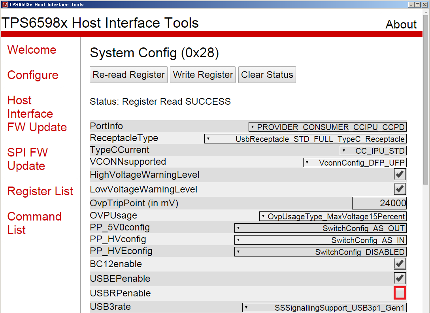The width and height of the screenshot is (430, 313).
Task: Maximize the TPS6598x window
Action: (x=417, y=5)
